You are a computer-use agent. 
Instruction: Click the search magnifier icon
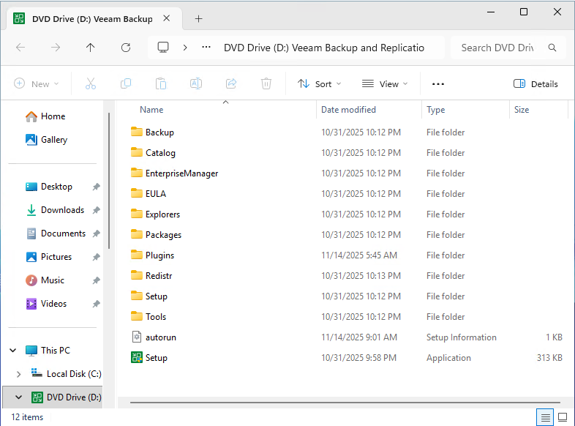[x=552, y=48]
